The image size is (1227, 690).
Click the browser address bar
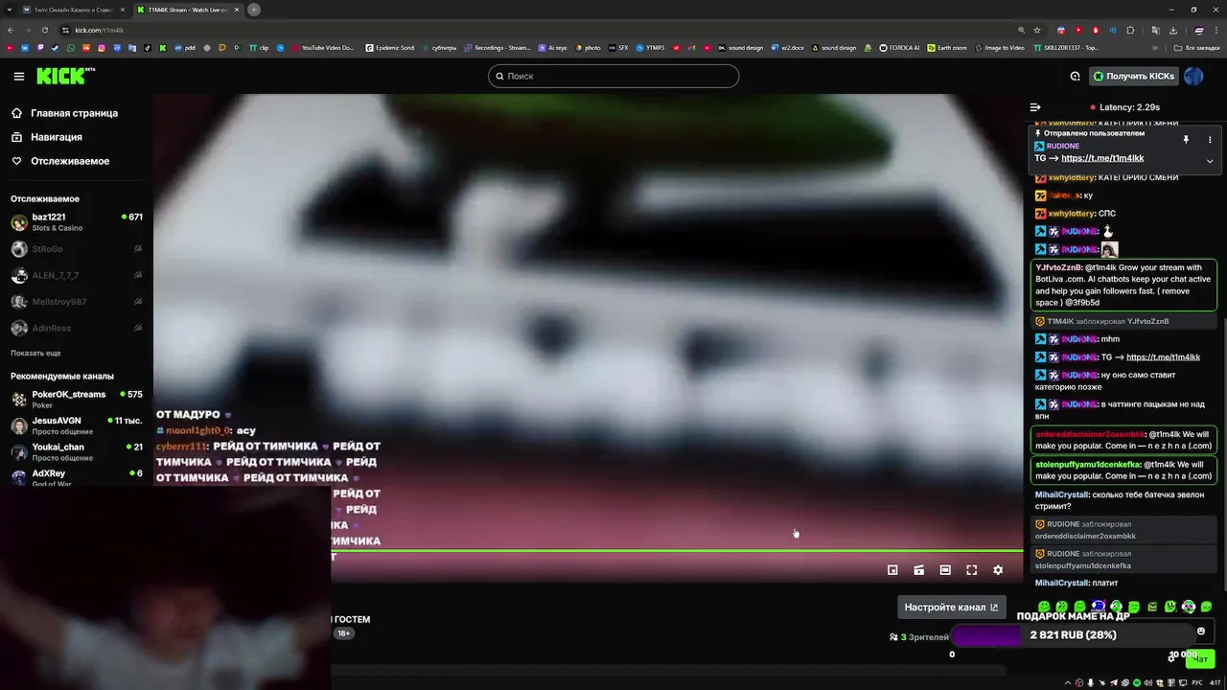click(537, 30)
